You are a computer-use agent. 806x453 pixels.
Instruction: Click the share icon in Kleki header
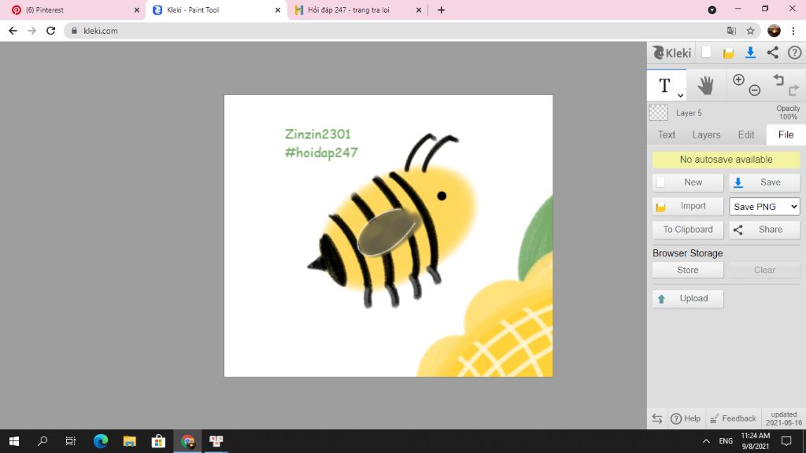tap(773, 53)
